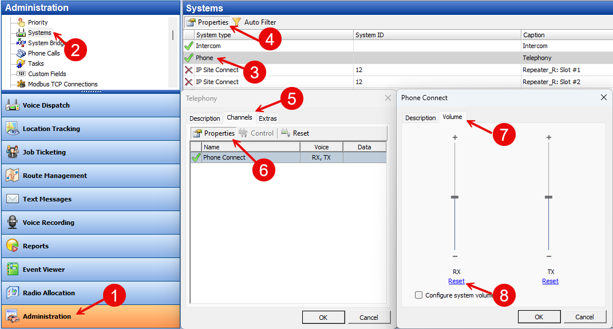Image resolution: width=613 pixels, height=329 pixels.
Task: Click the Route Management map icon
Action: [13, 176]
